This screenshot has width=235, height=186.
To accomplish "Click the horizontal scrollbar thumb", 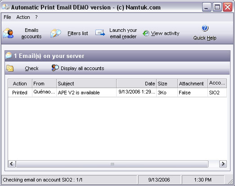I will 112,164.
